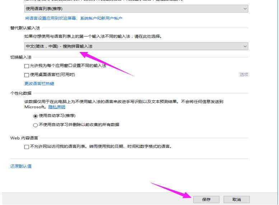Image resolution: width=279 pixels, height=205 pixels.
Task: Select 使用自动学习(推荐) radio button
Action: coord(35,116)
